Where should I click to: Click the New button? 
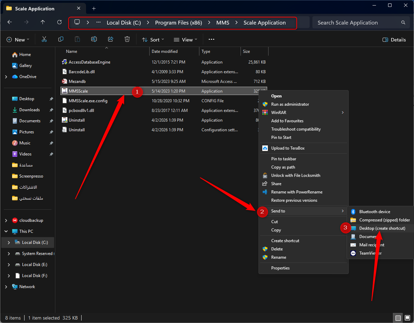(x=17, y=40)
